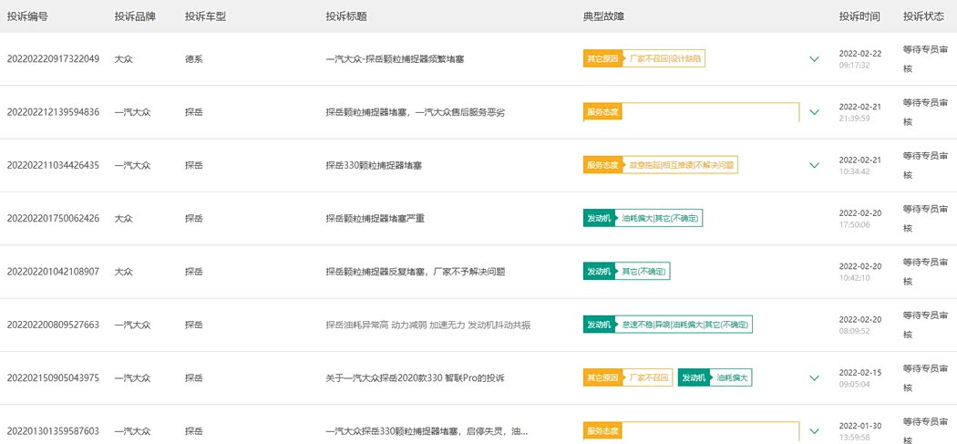Open complaint 探岳油耗异常高 动力减弱

(427, 325)
